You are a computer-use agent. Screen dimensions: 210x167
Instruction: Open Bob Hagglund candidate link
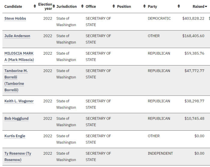[x=16, y=119]
